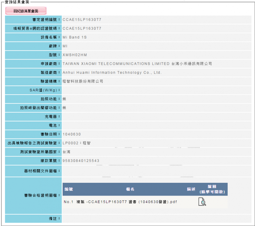This screenshot has width=255, height=226.
Task: Select payment number 95830840125543
Action: [x=81, y=160]
